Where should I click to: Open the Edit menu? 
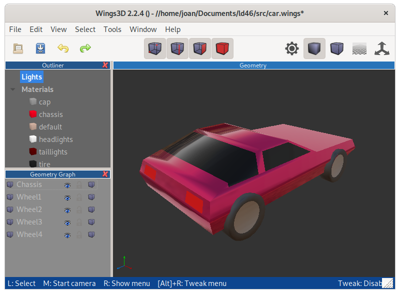36,29
